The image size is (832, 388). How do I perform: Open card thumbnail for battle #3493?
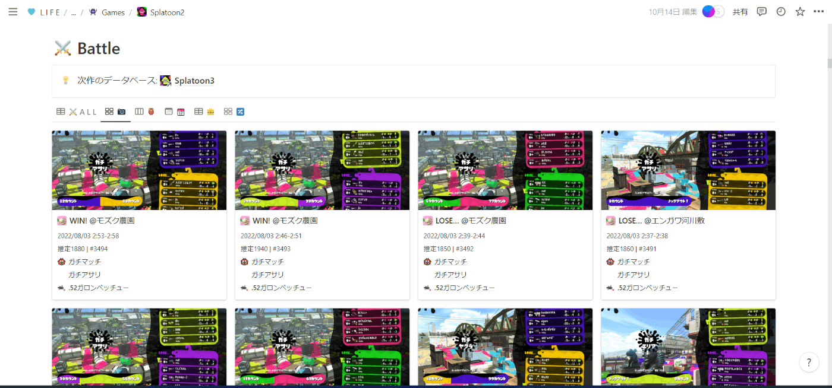tap(322, 170)
